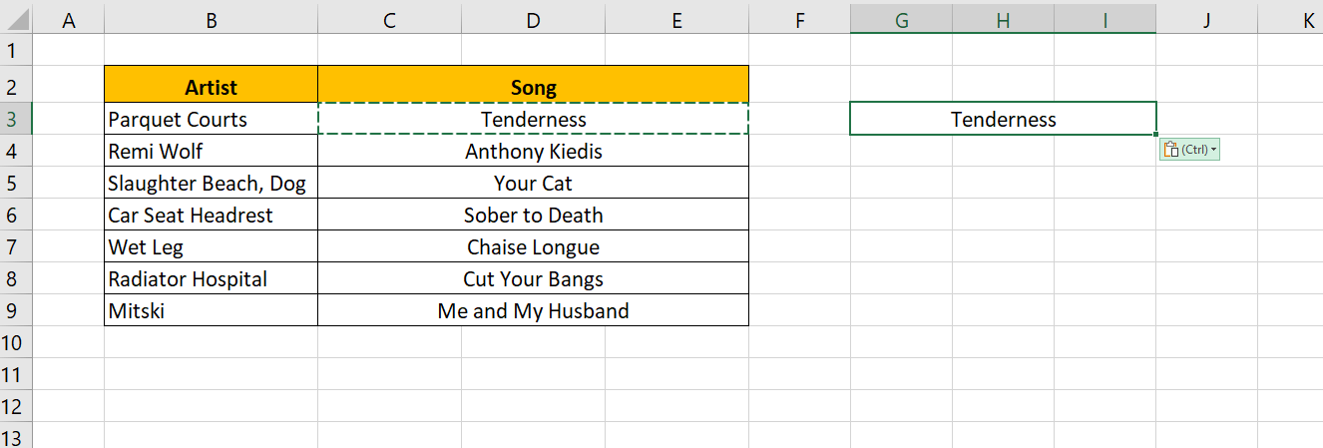1323x448 pixels.
Task: Select the Remi Wolf cell
Action: click(211, 152)
